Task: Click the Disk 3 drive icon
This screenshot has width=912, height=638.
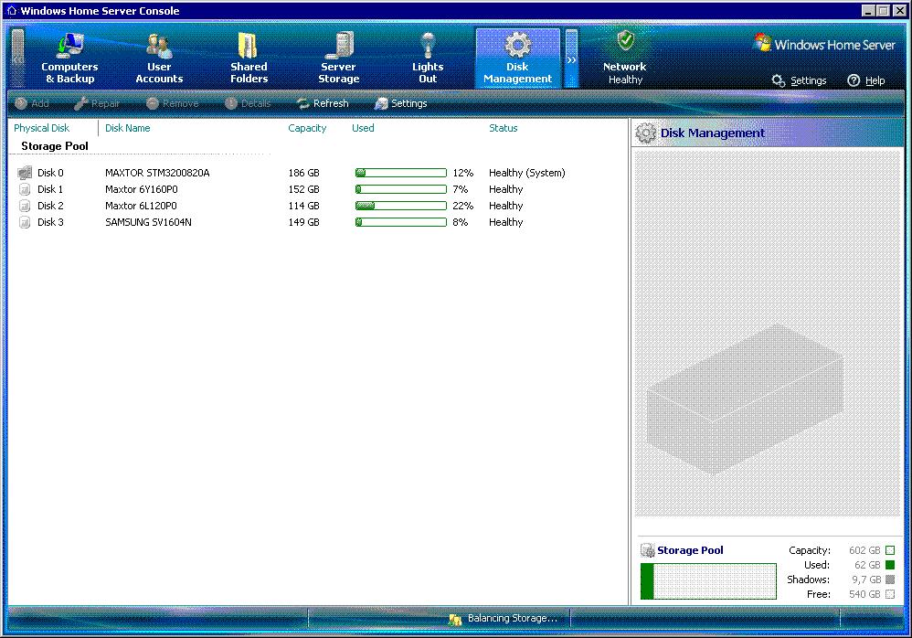Action: click(25, 222)
